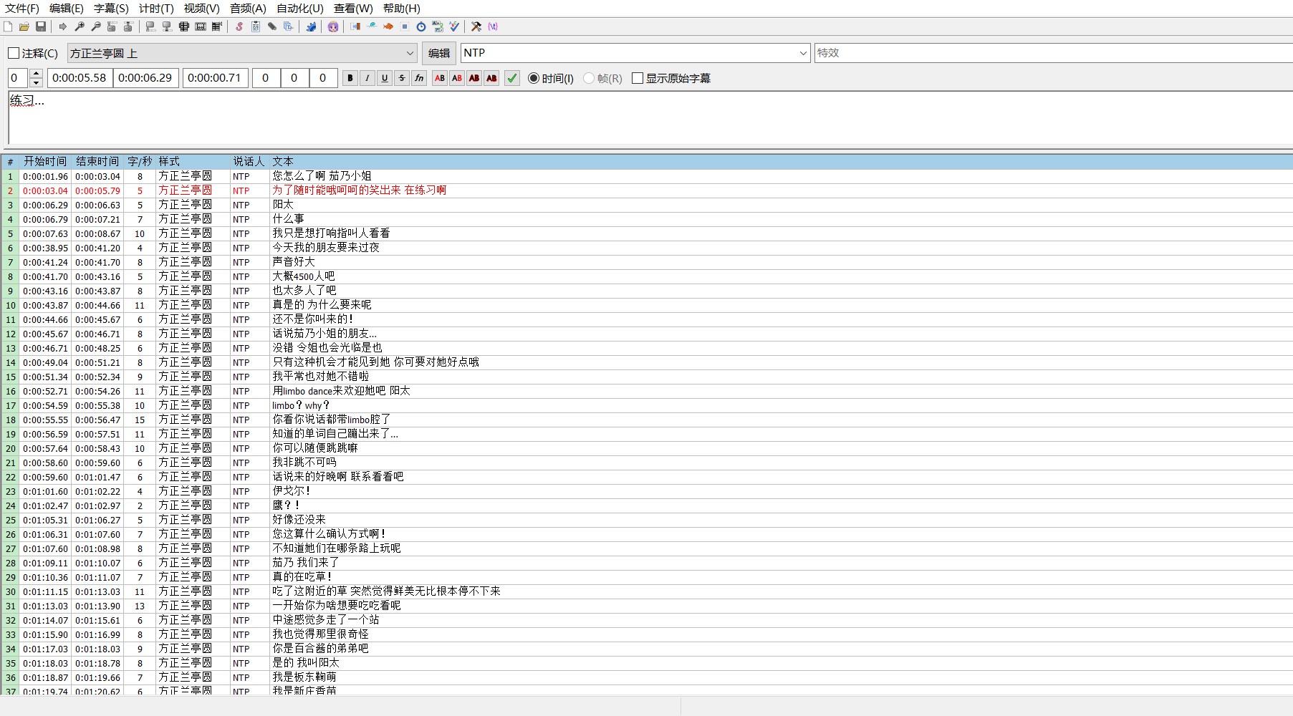Screen dimensions: 1293x716
Task: Launch ASSDraw anime-face icon
Action: (333, 26)
